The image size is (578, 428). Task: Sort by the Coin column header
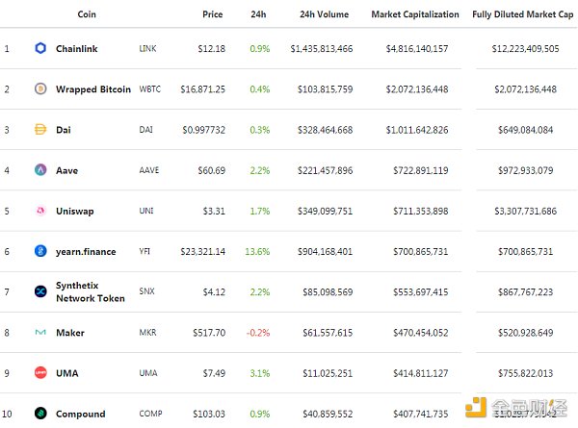87,15
